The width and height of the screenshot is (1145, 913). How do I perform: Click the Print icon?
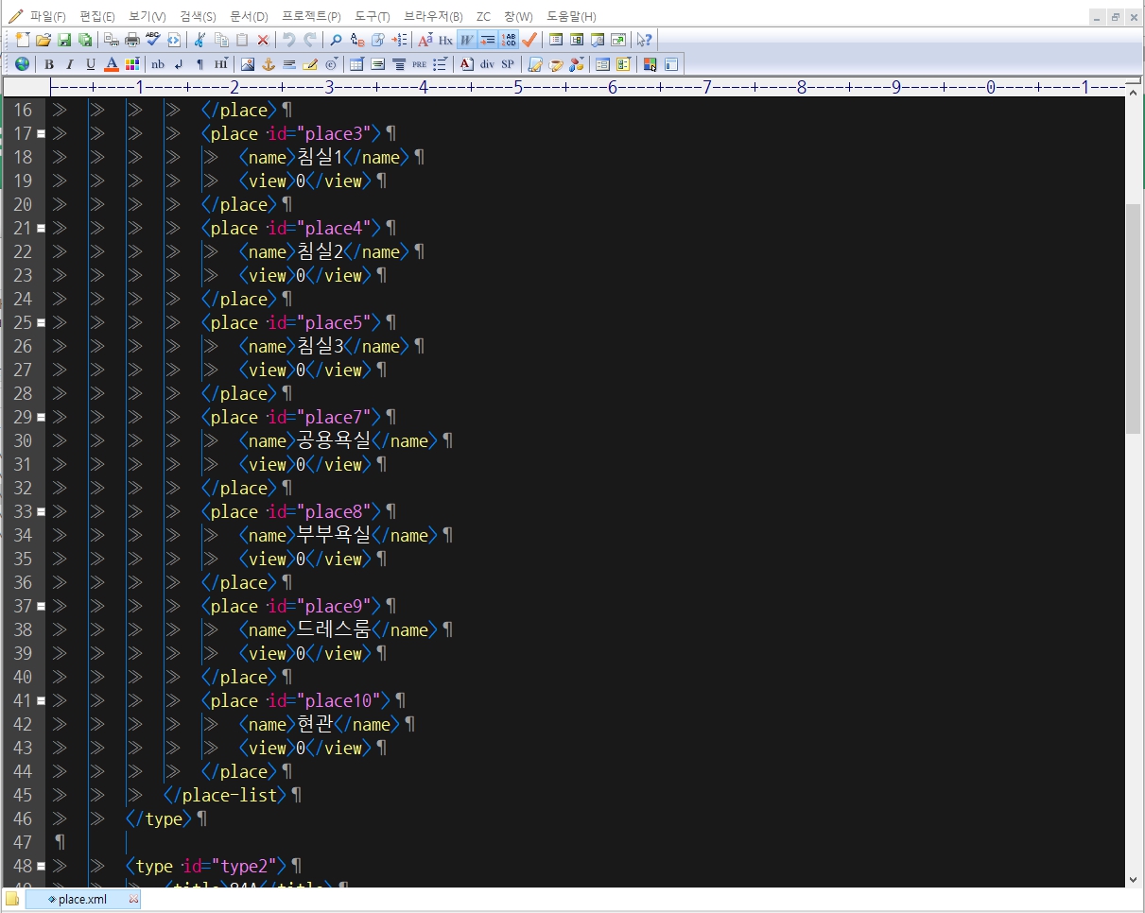[132, 40]
